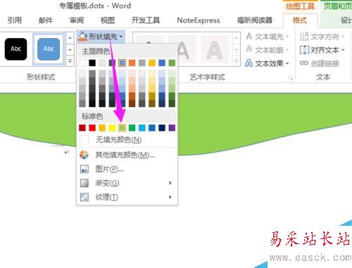Click the gradient fill icon

point(84,183)
